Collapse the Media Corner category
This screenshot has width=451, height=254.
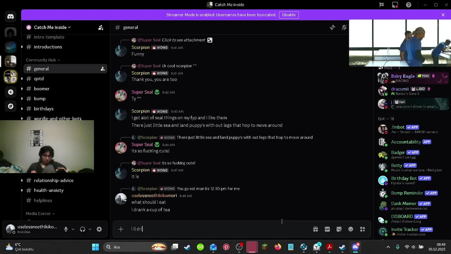pyautogui.click(x=40, y=213)
